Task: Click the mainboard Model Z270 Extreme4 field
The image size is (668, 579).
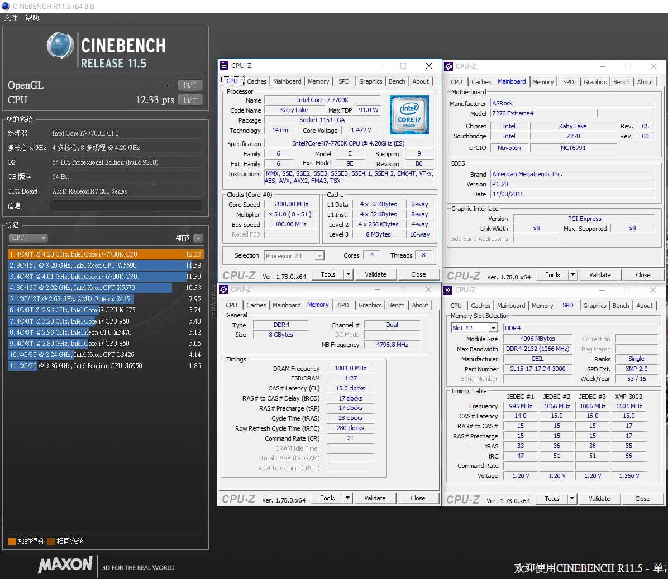Action: click(543, 113)
